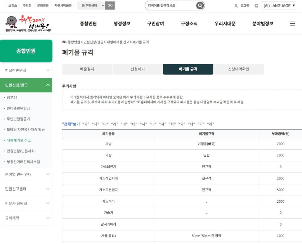Open the (AI) LANGUAGE dropdown
The height and width of the screenshot is (244, 302).
pos(279,6)
